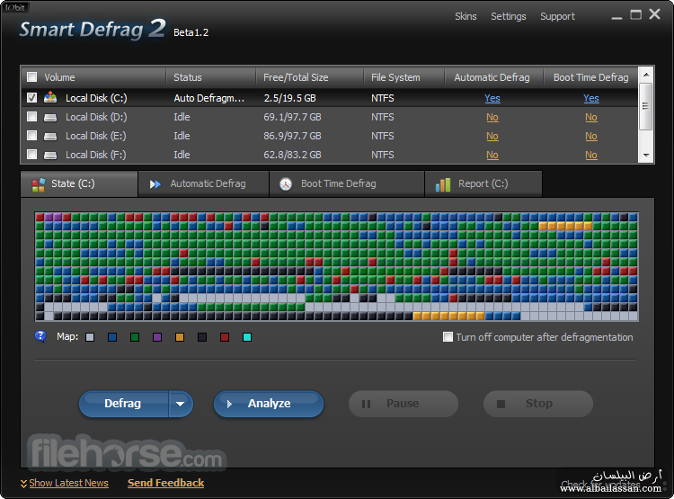
Task: Click the '2.5/19.5 GB' size cell
Action: pos(289,99)
